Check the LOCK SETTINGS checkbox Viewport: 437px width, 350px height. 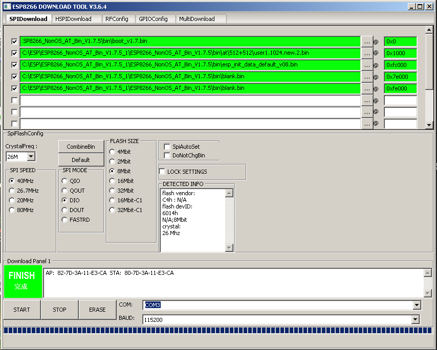162,172
